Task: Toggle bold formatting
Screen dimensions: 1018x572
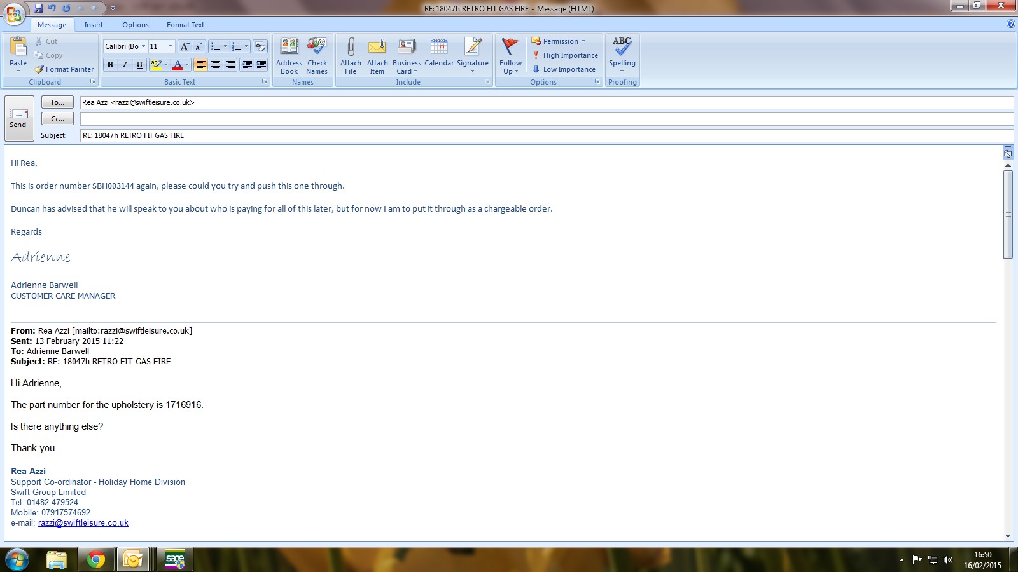Action: click(110, 65)
